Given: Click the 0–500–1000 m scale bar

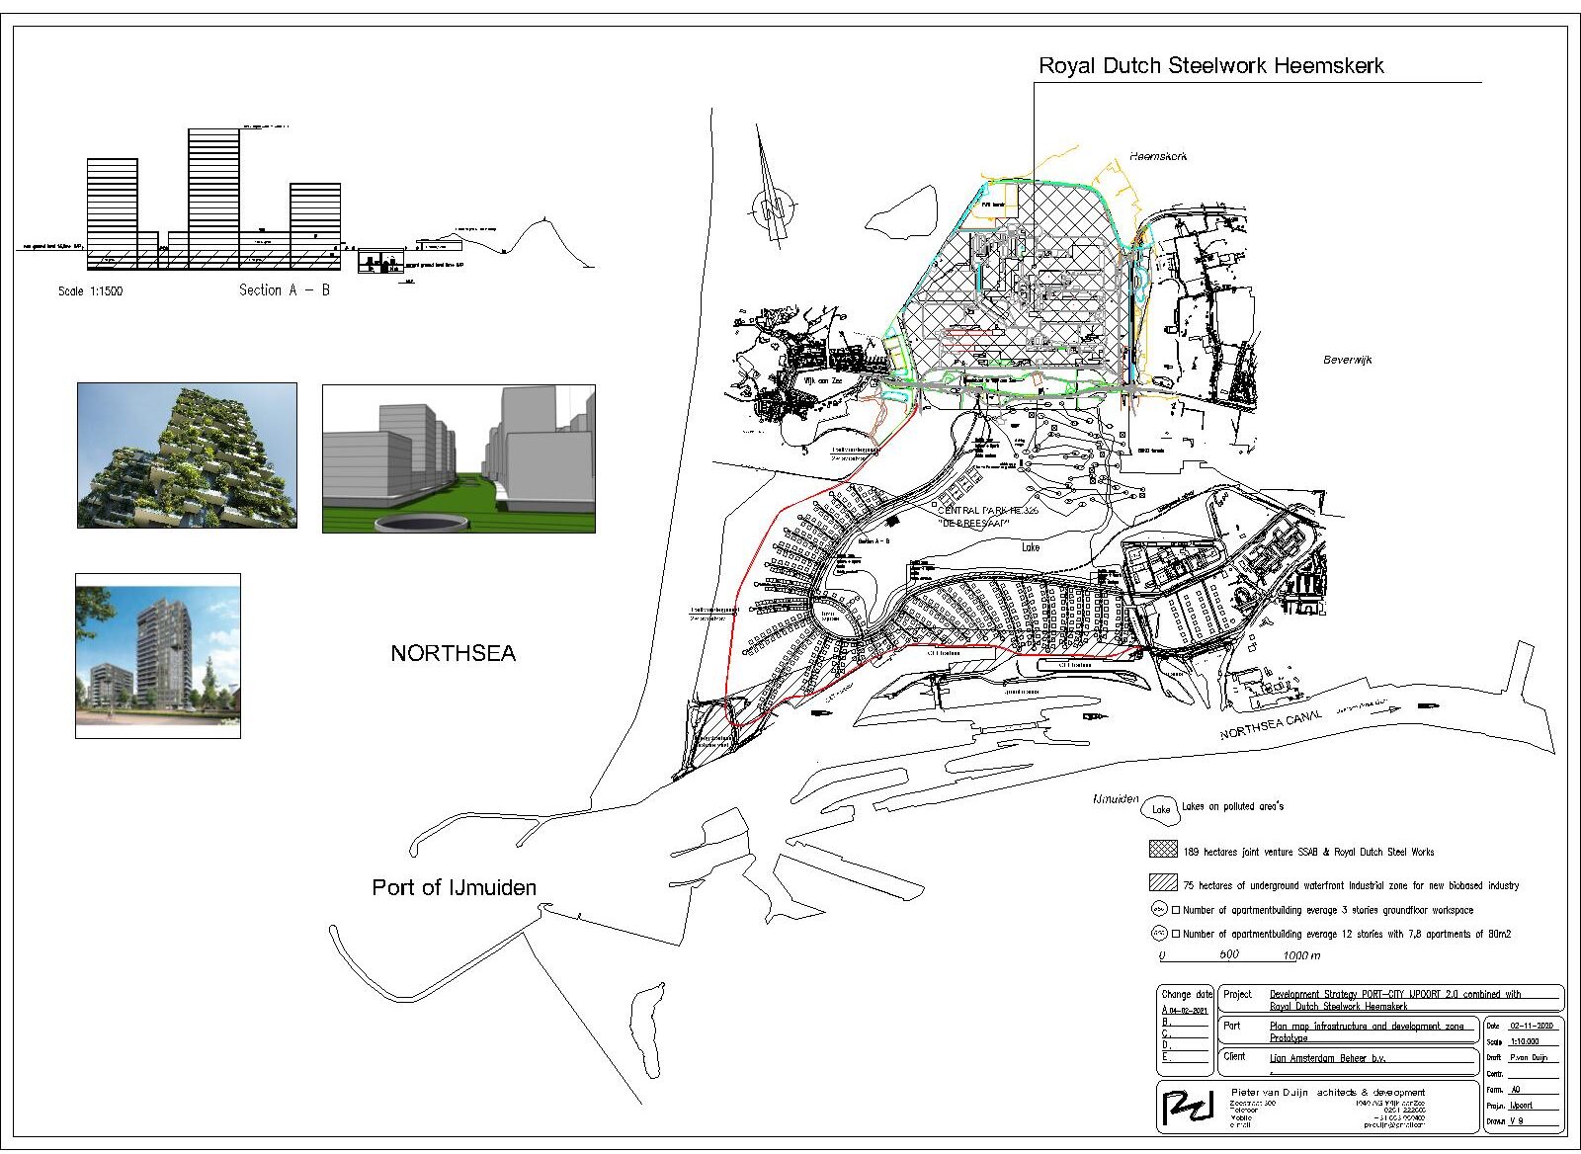Looking at the screenshot, I should (1240, 956).
